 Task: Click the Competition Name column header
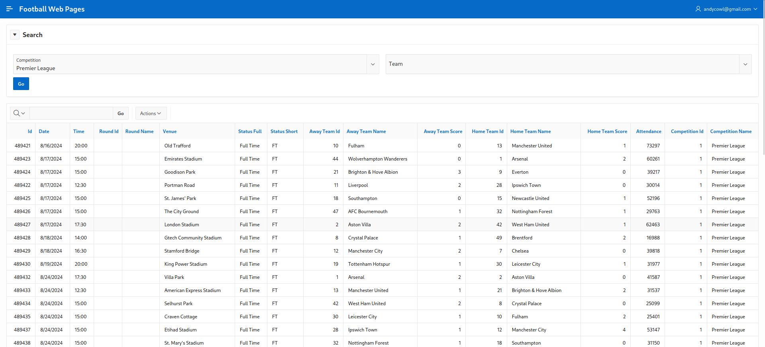point(730,131)
